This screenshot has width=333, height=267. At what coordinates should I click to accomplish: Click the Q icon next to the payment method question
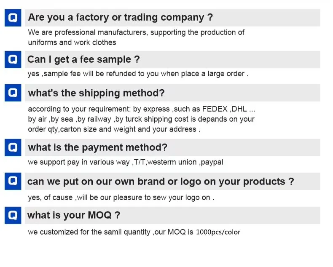[x=13, y=148]
